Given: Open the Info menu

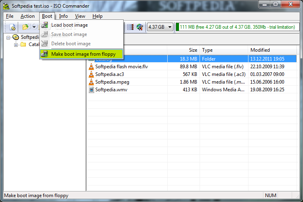Looking at the screenshot, I should click(63, 16).
